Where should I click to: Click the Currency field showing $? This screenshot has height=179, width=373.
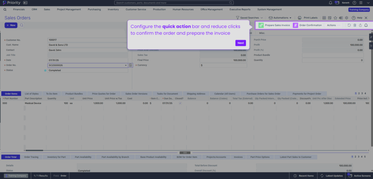coord(223,65)
